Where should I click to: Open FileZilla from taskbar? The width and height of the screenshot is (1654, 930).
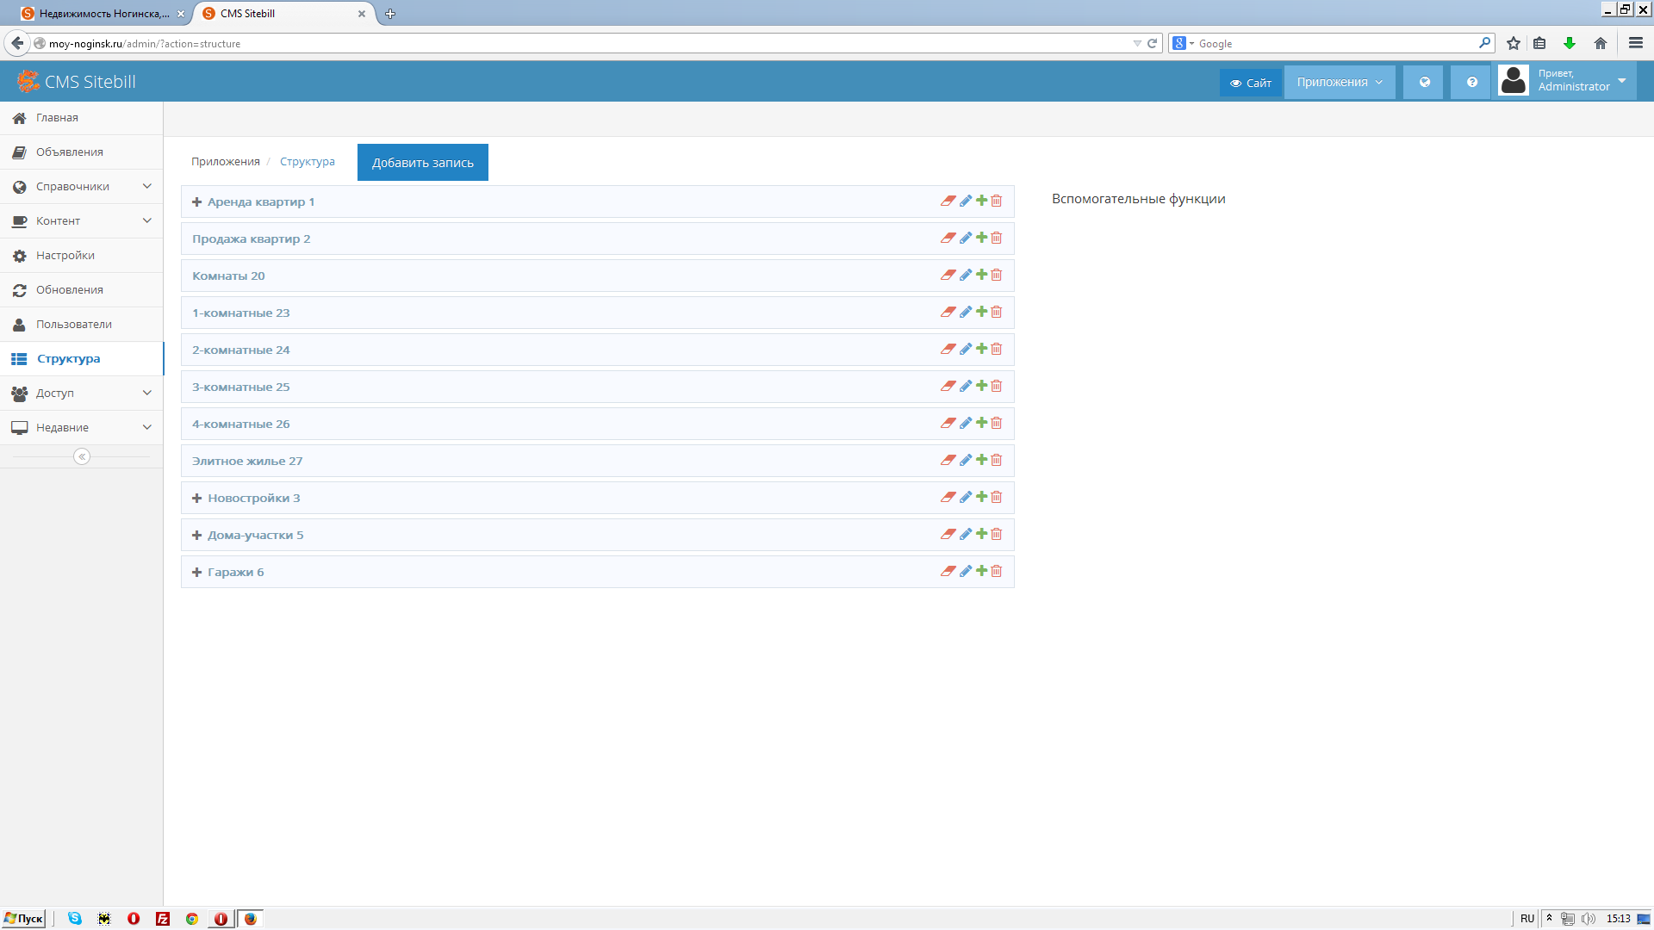tap(163, 919)
